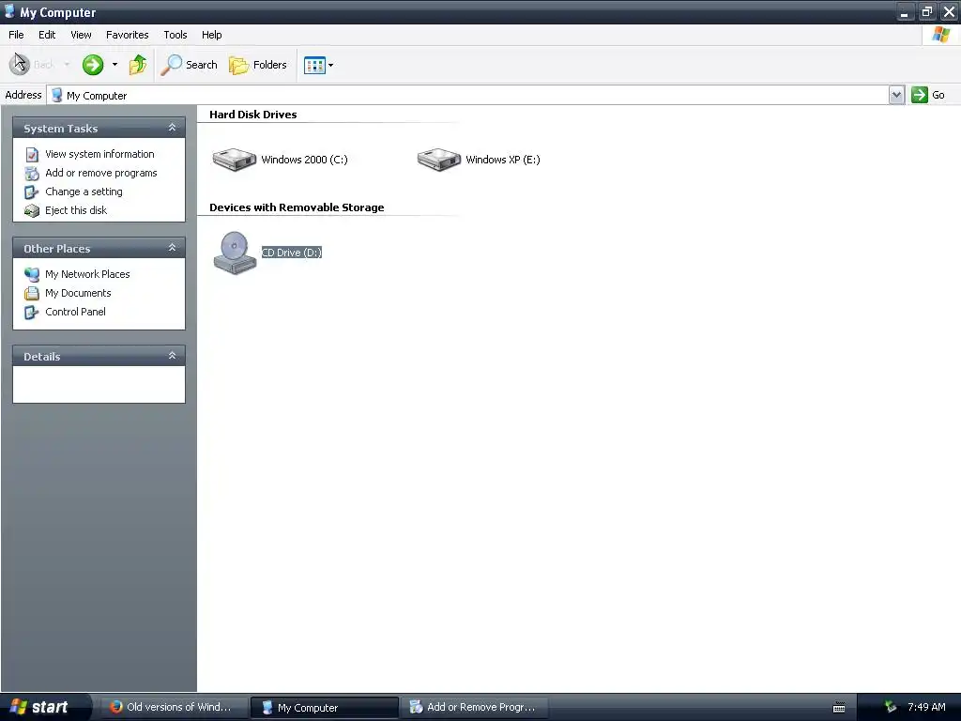The height and width of the screenshot is (721, 961).
Task: Click the network tray icon
Action: (891, 707)
